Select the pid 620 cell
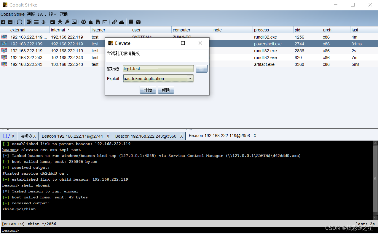Screen dimensions: 378x234 click(x=308, y=58)
